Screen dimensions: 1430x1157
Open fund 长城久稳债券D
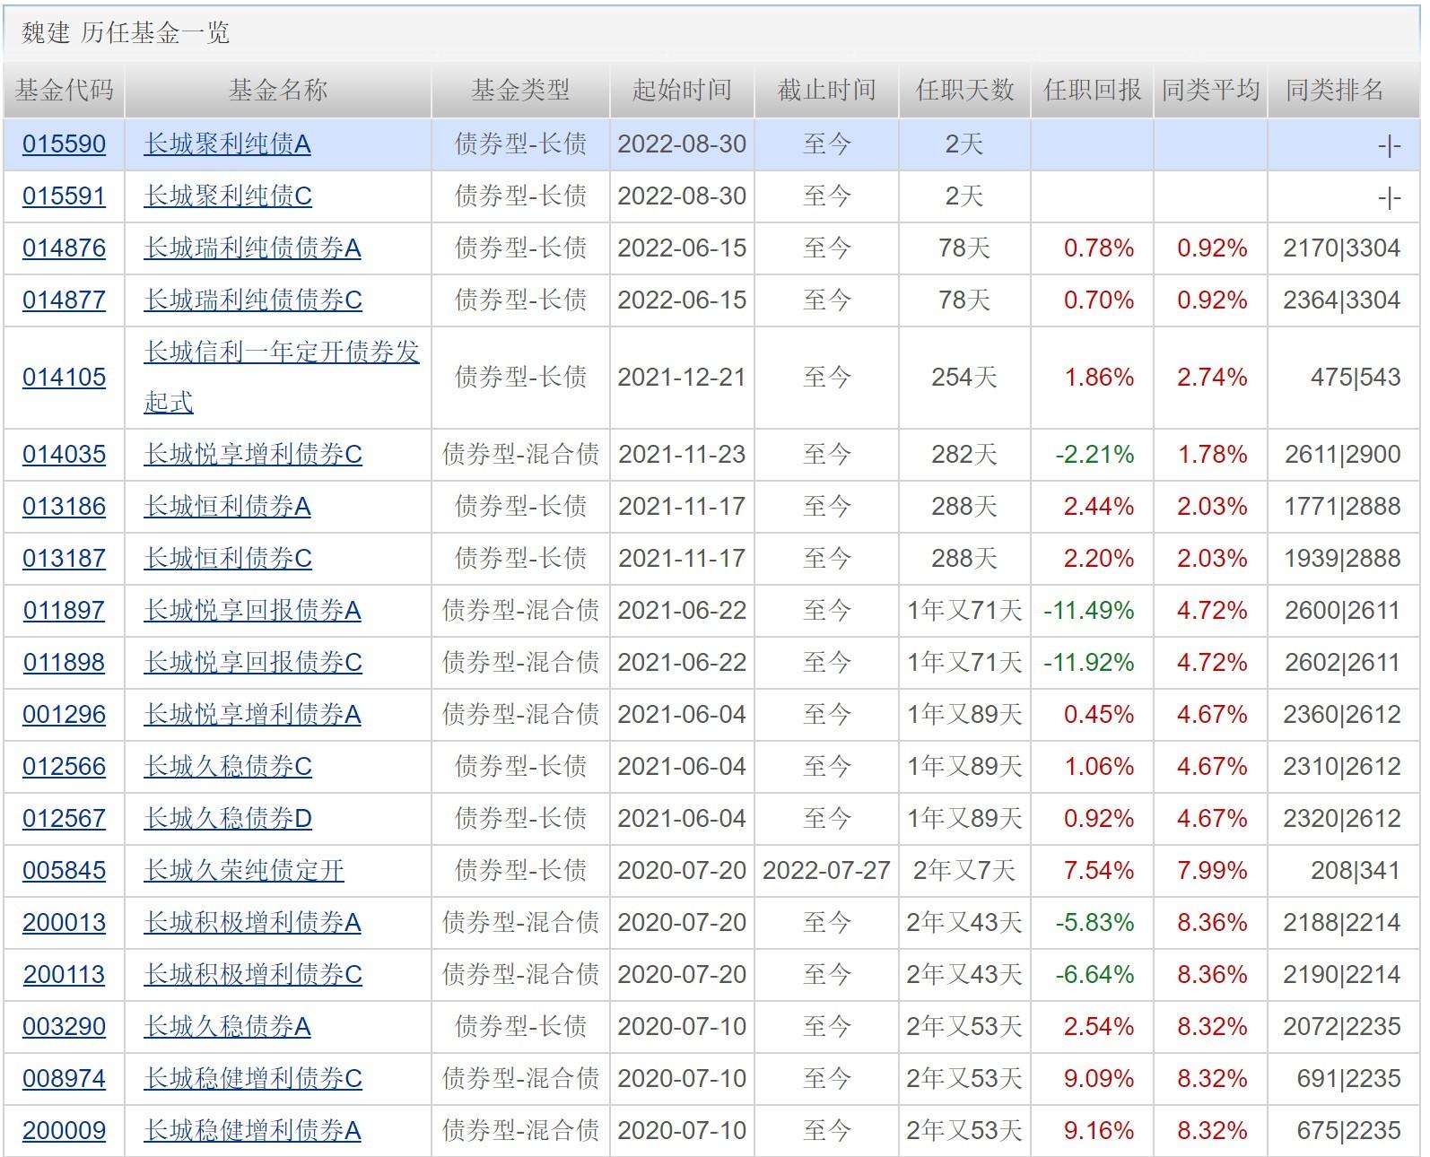coord(228,818)
